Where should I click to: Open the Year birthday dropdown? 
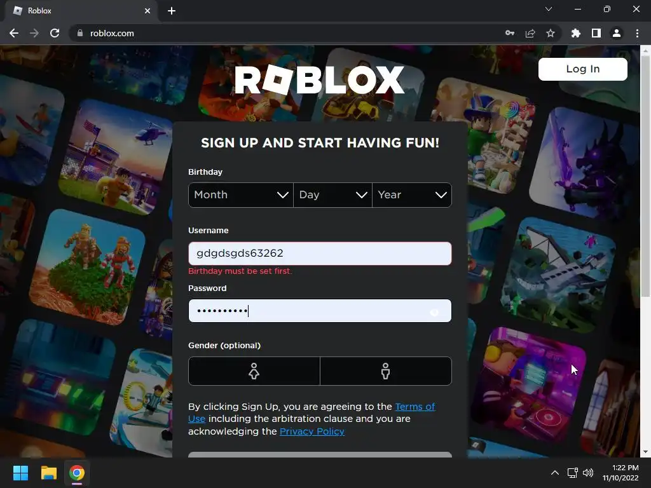(x=412, y=195)
